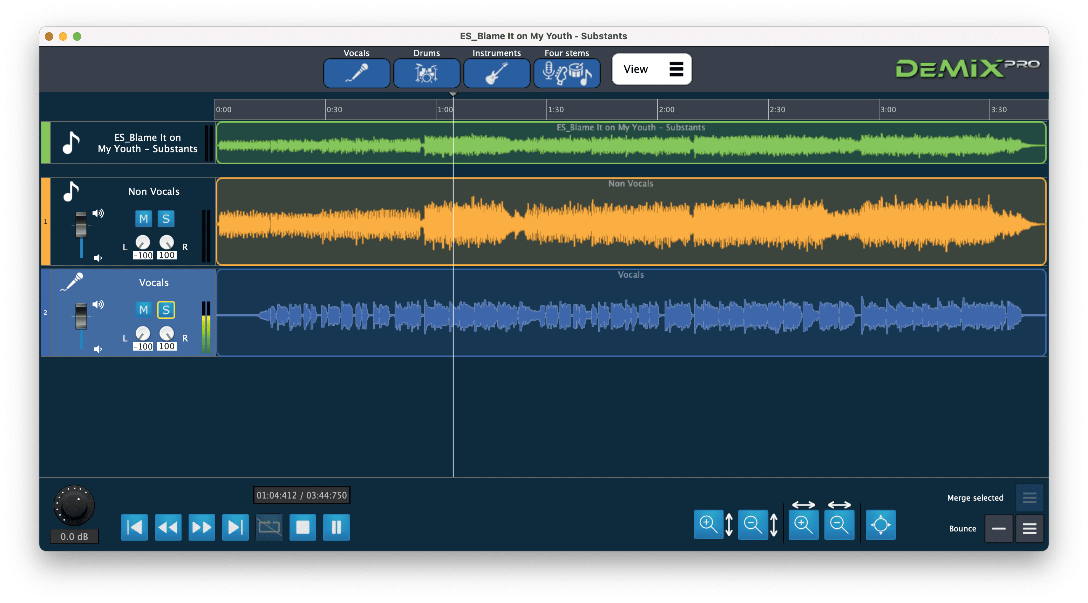1088x603 pixels.
Task: Click the 3:00 mark on the timeline ruler
Action: point(888,109)
